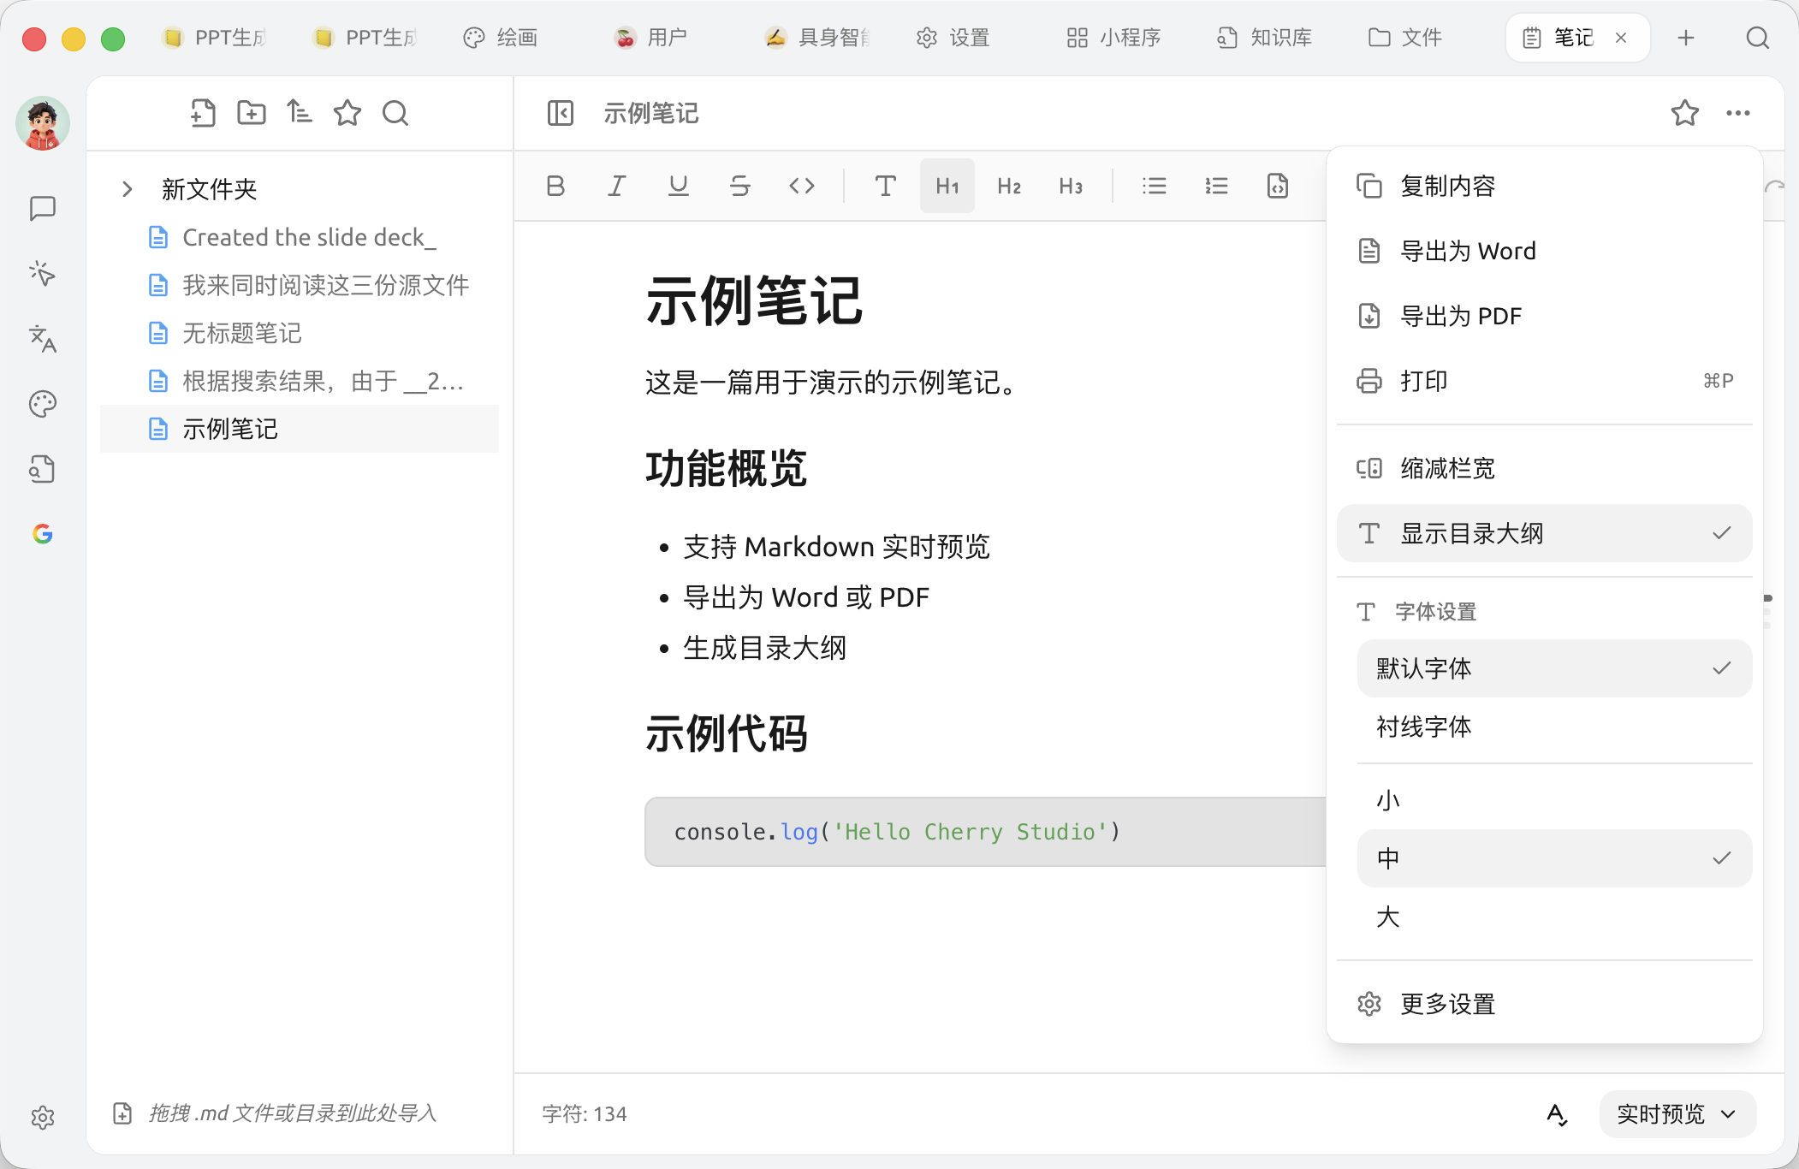This screenshot has height=1169, width=1799.
Task: Apply Heading 2 style
Action: click(x=1009, y=186)
